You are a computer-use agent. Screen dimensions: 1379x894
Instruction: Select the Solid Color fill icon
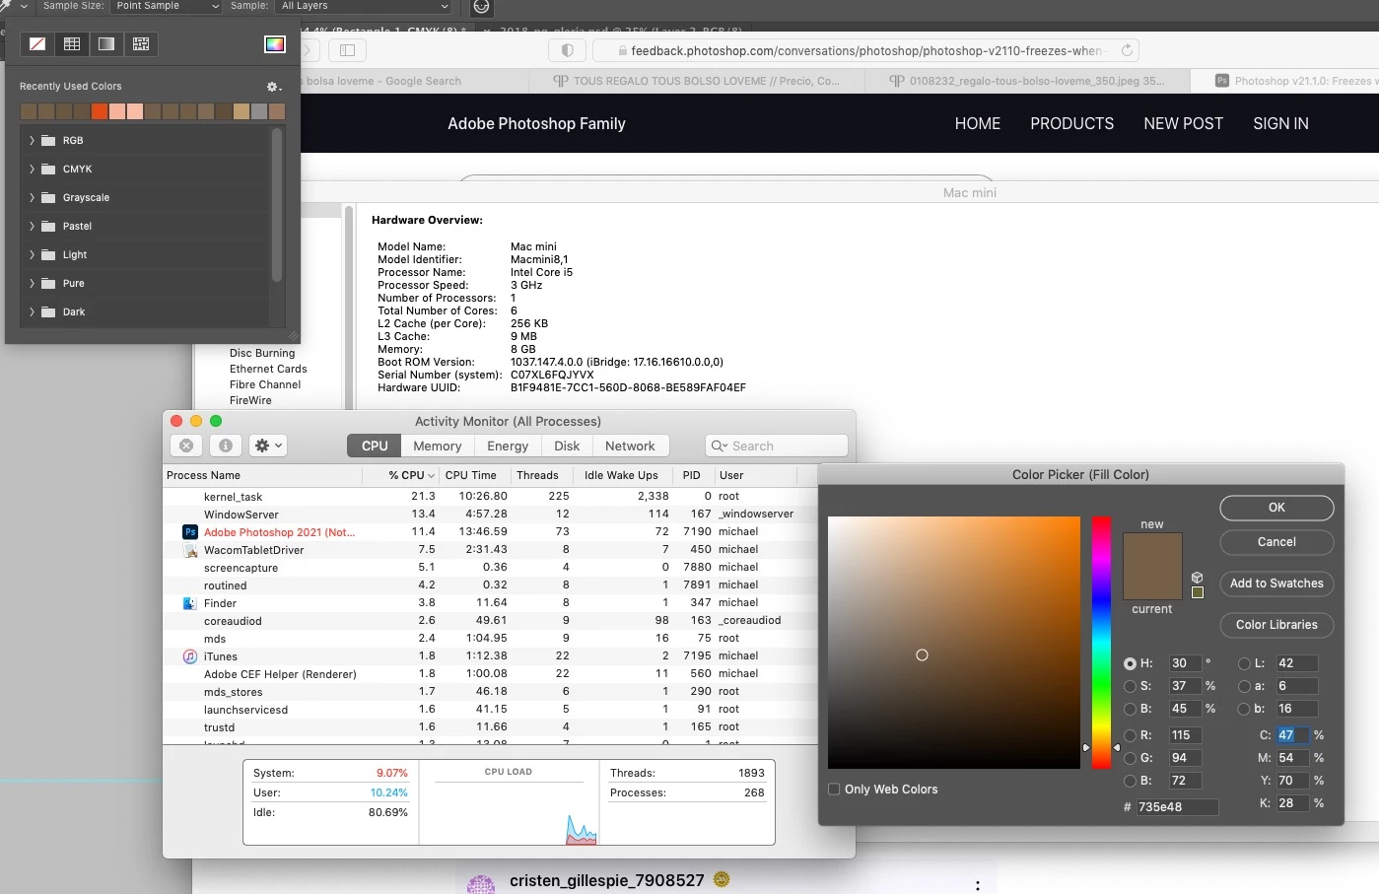72,43
